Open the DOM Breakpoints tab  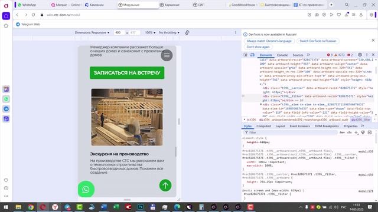(x=327, y=126)
